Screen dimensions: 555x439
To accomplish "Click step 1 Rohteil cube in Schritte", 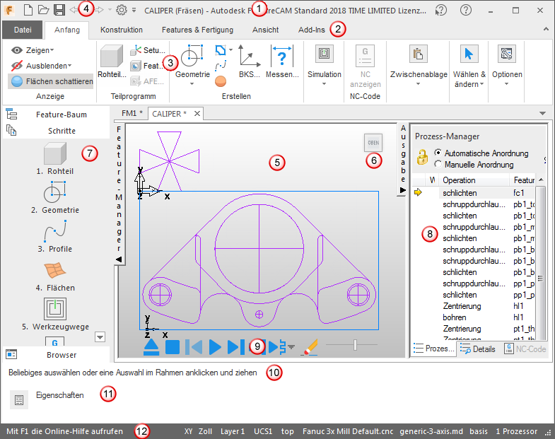I will (55, 153).
